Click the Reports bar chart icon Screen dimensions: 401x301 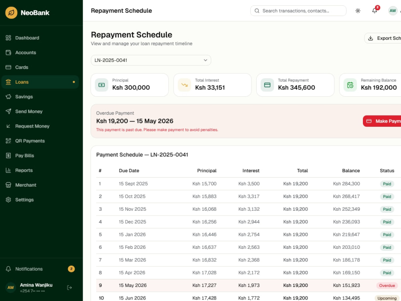point(8,170)
